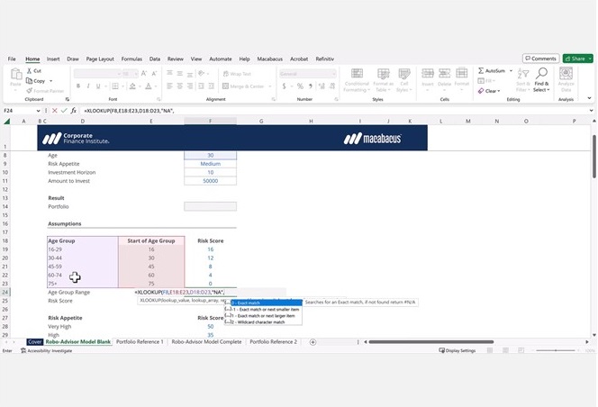Image resolution: width=598 pixels, height=407 pixels.
Task: Click the Copy icon
Action: click(30, 80)
